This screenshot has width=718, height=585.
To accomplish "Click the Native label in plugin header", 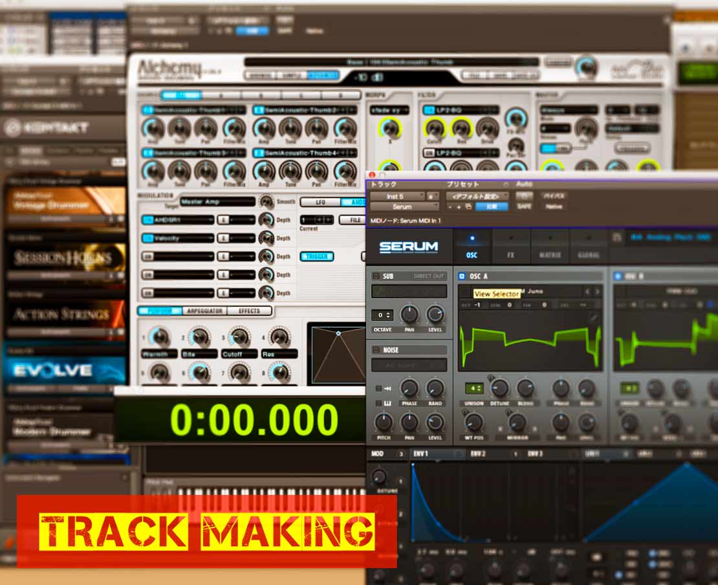I will (554, 206).
